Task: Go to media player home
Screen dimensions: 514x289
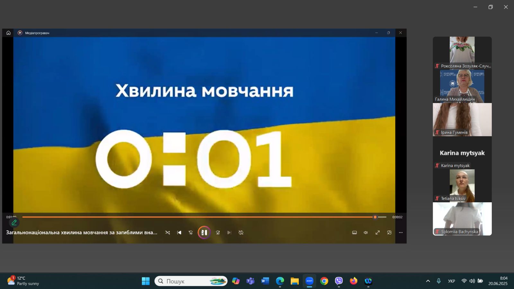Action: click(8, 33)
